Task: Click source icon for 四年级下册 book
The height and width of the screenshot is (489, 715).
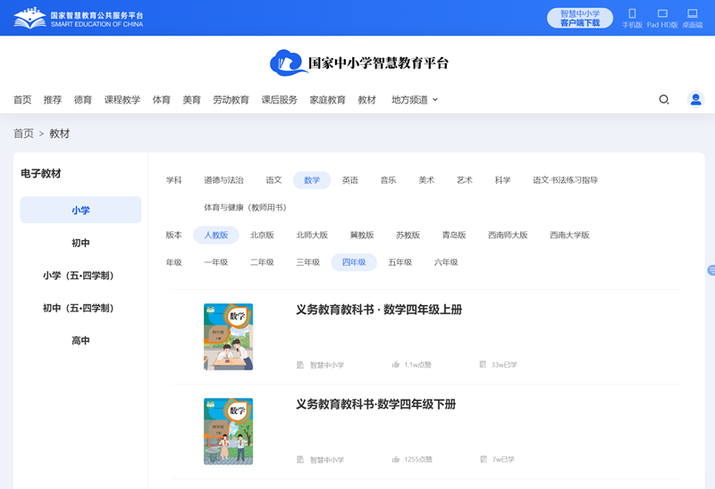Action: [x=300, y=460]
